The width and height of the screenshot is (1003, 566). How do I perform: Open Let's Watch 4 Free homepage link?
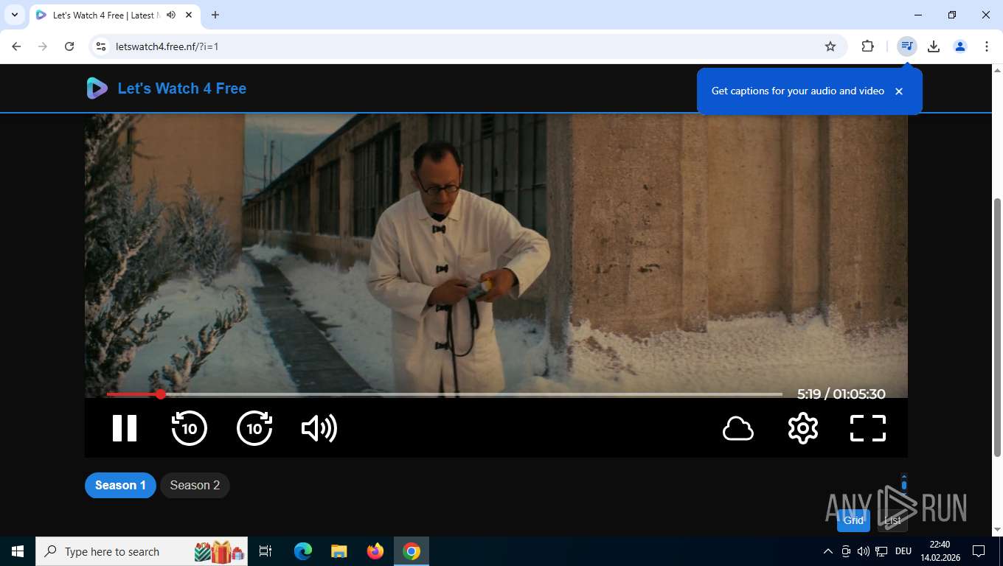[182, 88]
